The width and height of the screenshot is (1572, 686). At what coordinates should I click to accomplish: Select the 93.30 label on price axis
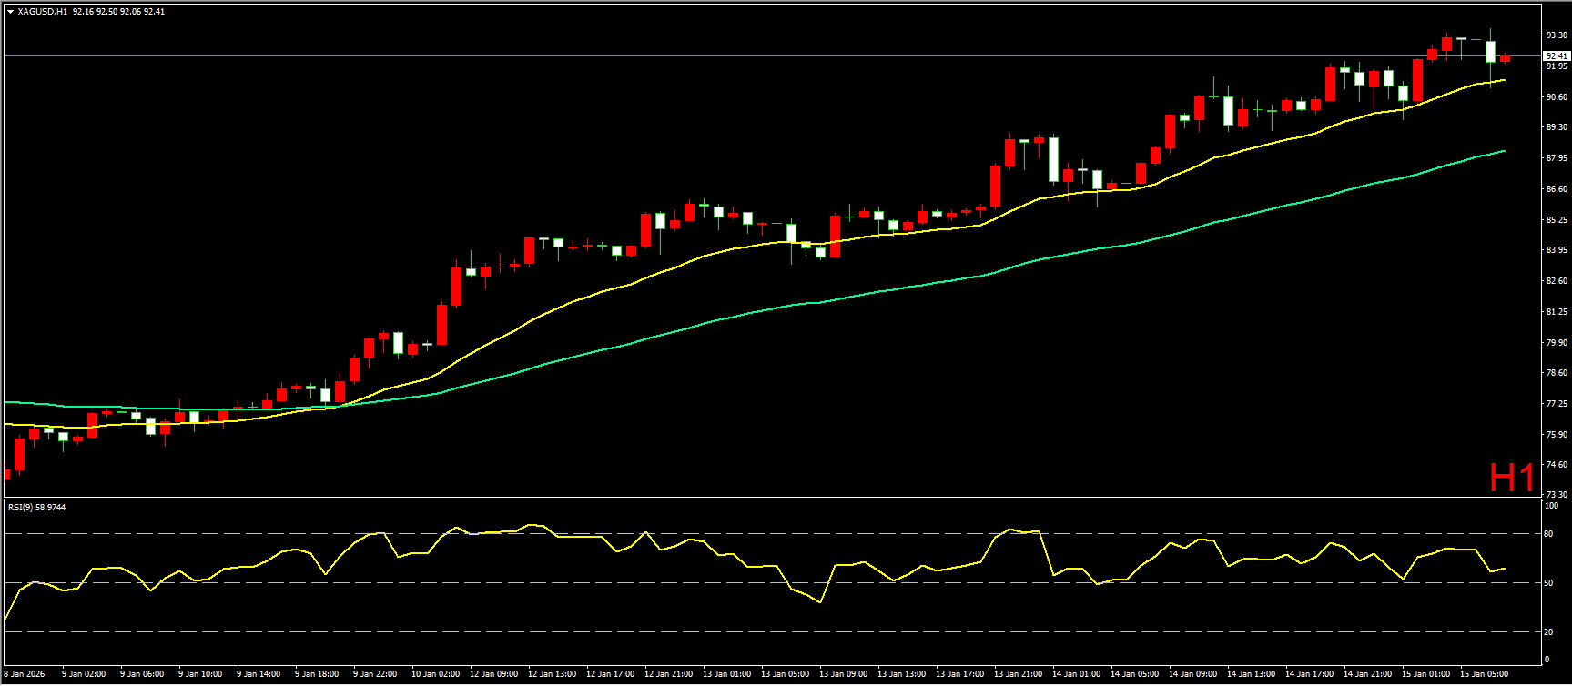pyautogui.click(x=1557, y=35)
